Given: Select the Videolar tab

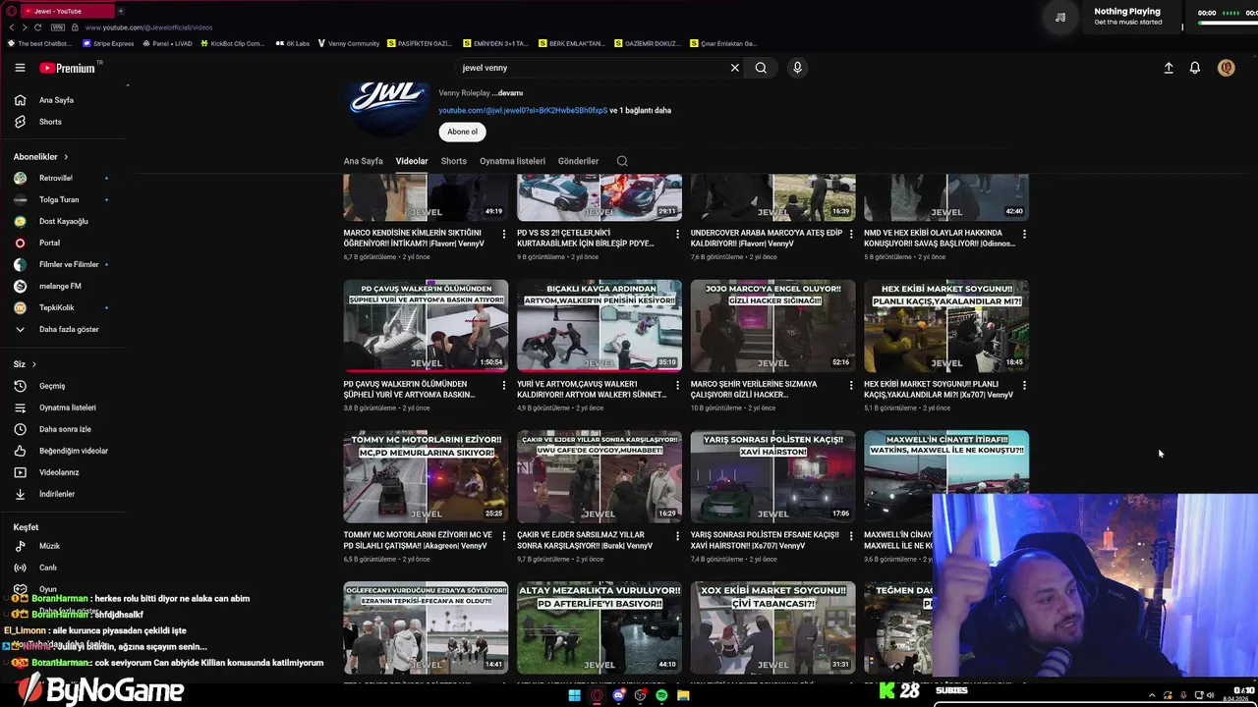Looking at the screenshot, I should 412,161.
